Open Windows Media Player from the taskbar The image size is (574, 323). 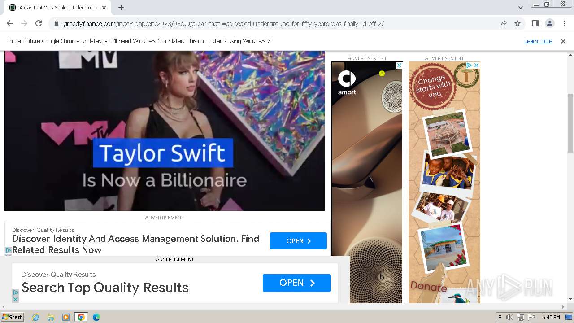point(66,317)
